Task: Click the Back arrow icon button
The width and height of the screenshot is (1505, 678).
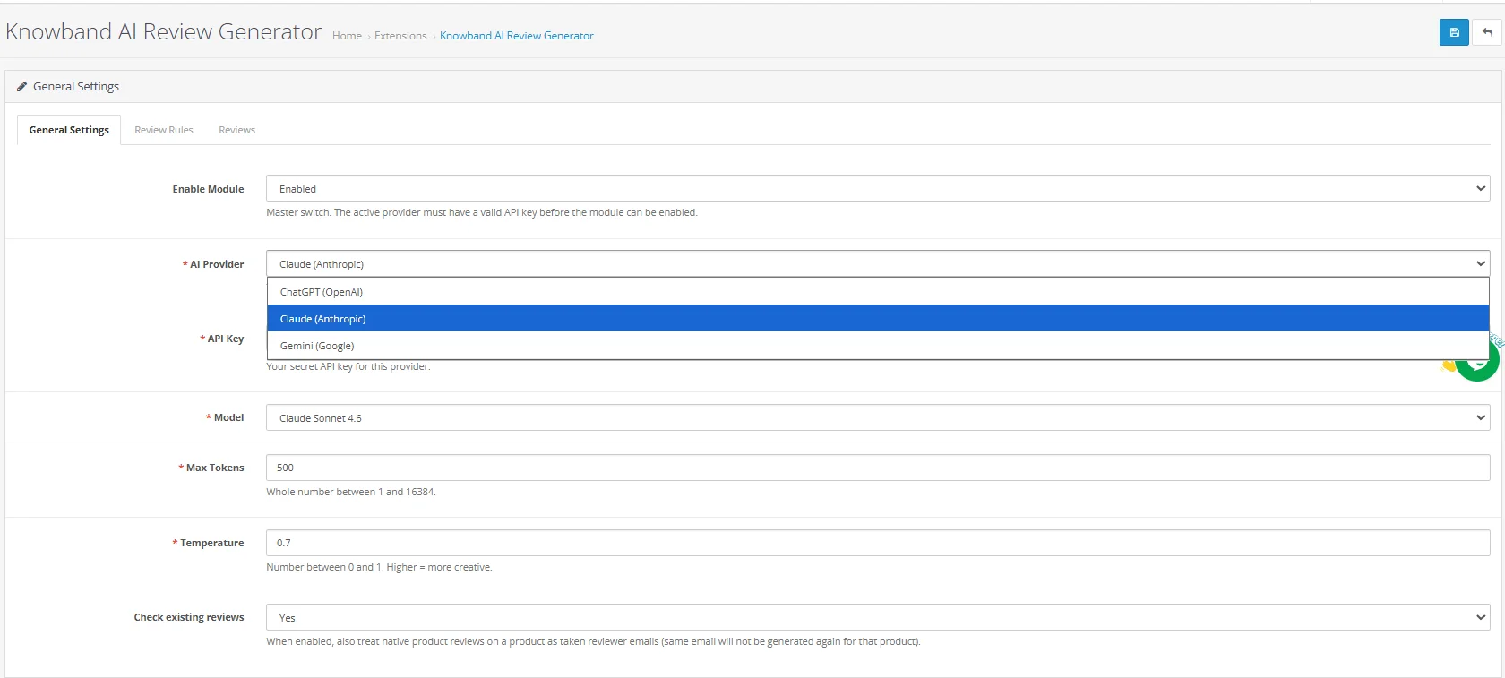Action: tap(1487, 32)
